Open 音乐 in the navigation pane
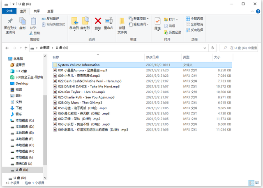This screenshot has width=263, height=188. (x=19, y=114)
